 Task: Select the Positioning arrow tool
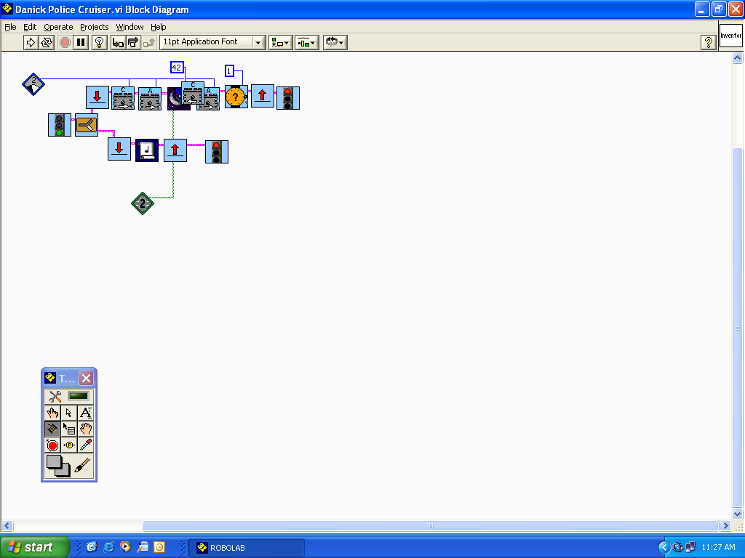point(68,412)
